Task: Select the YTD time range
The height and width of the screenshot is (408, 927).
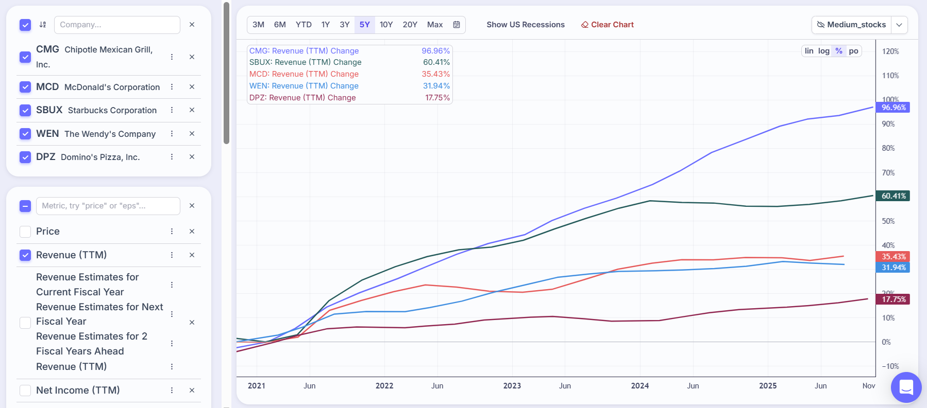Action: pyautogui.click(x=304, y=25)
